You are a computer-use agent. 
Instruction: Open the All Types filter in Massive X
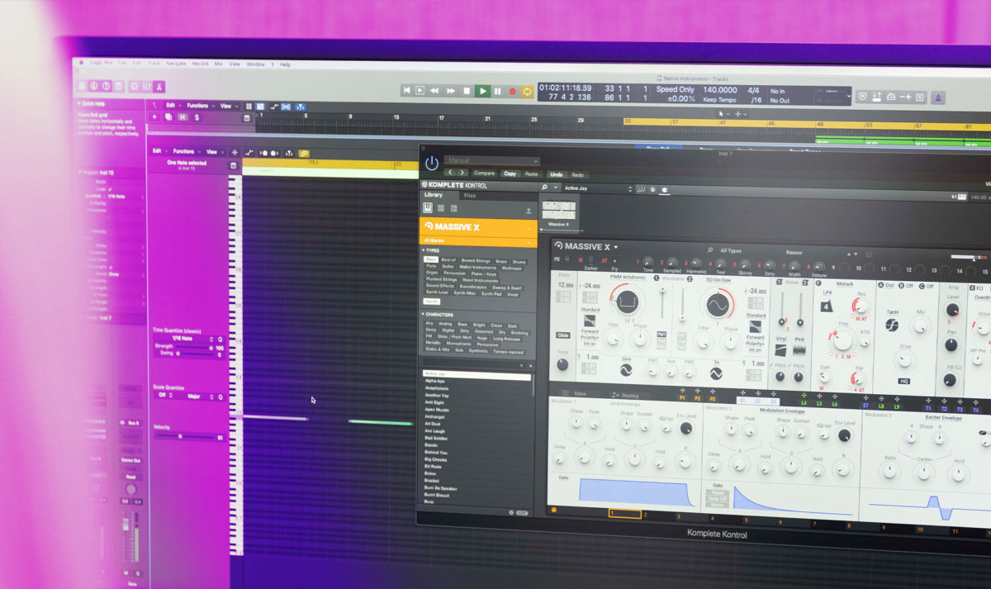[x=732, y=249]
